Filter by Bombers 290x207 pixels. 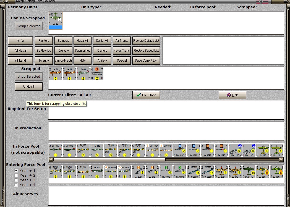pos(63,40)
